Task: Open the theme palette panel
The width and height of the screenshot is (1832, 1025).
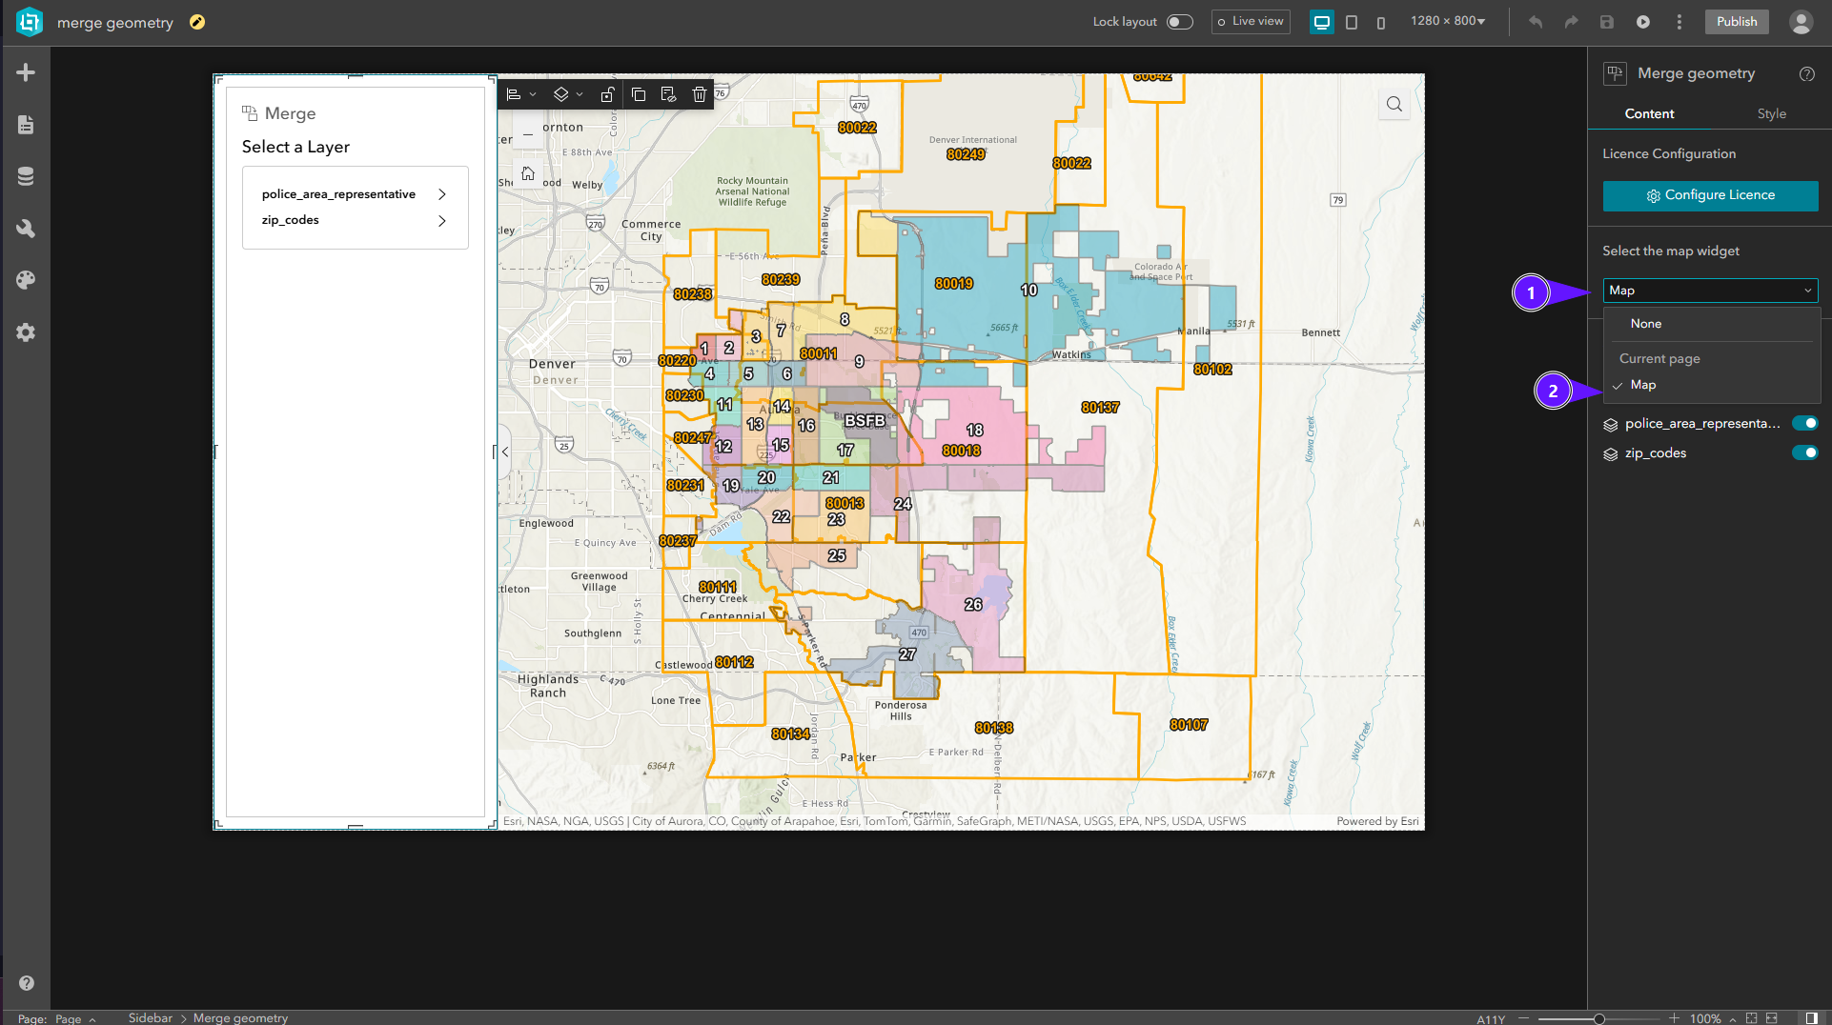Action: [x=26, y=279]
